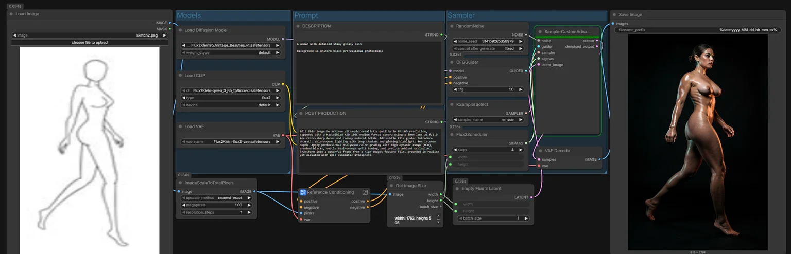Click the Load Image MASK output socket
791x254 pixels.
(170, 29)
